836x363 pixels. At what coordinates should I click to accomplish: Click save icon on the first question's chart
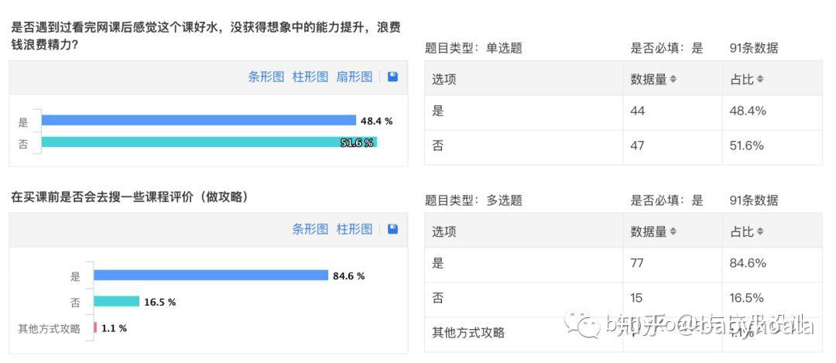click(x=392, y=77)
